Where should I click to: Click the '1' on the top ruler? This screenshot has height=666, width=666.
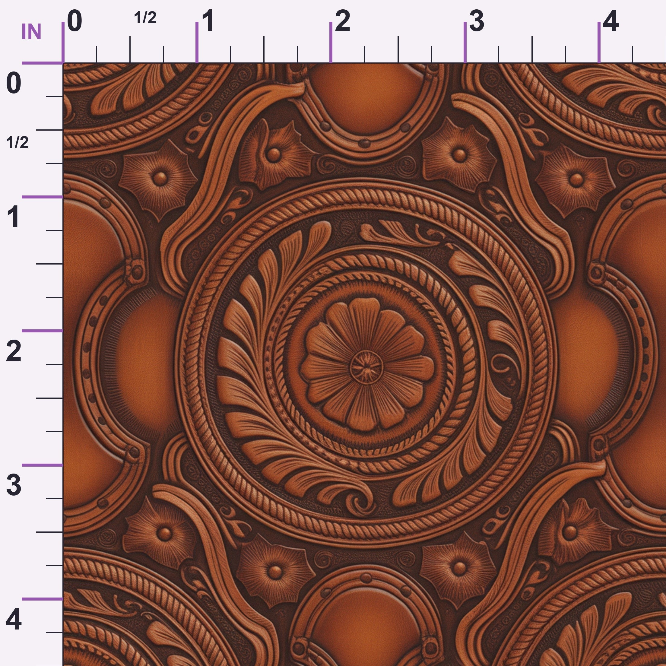(208, 21)
